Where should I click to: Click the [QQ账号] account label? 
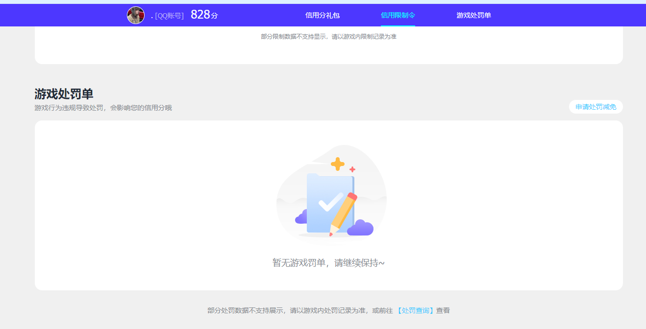pyautogui.click(x=169, y=15)
